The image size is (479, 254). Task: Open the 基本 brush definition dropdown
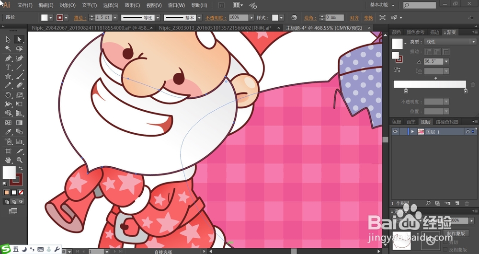click(199, 18)
